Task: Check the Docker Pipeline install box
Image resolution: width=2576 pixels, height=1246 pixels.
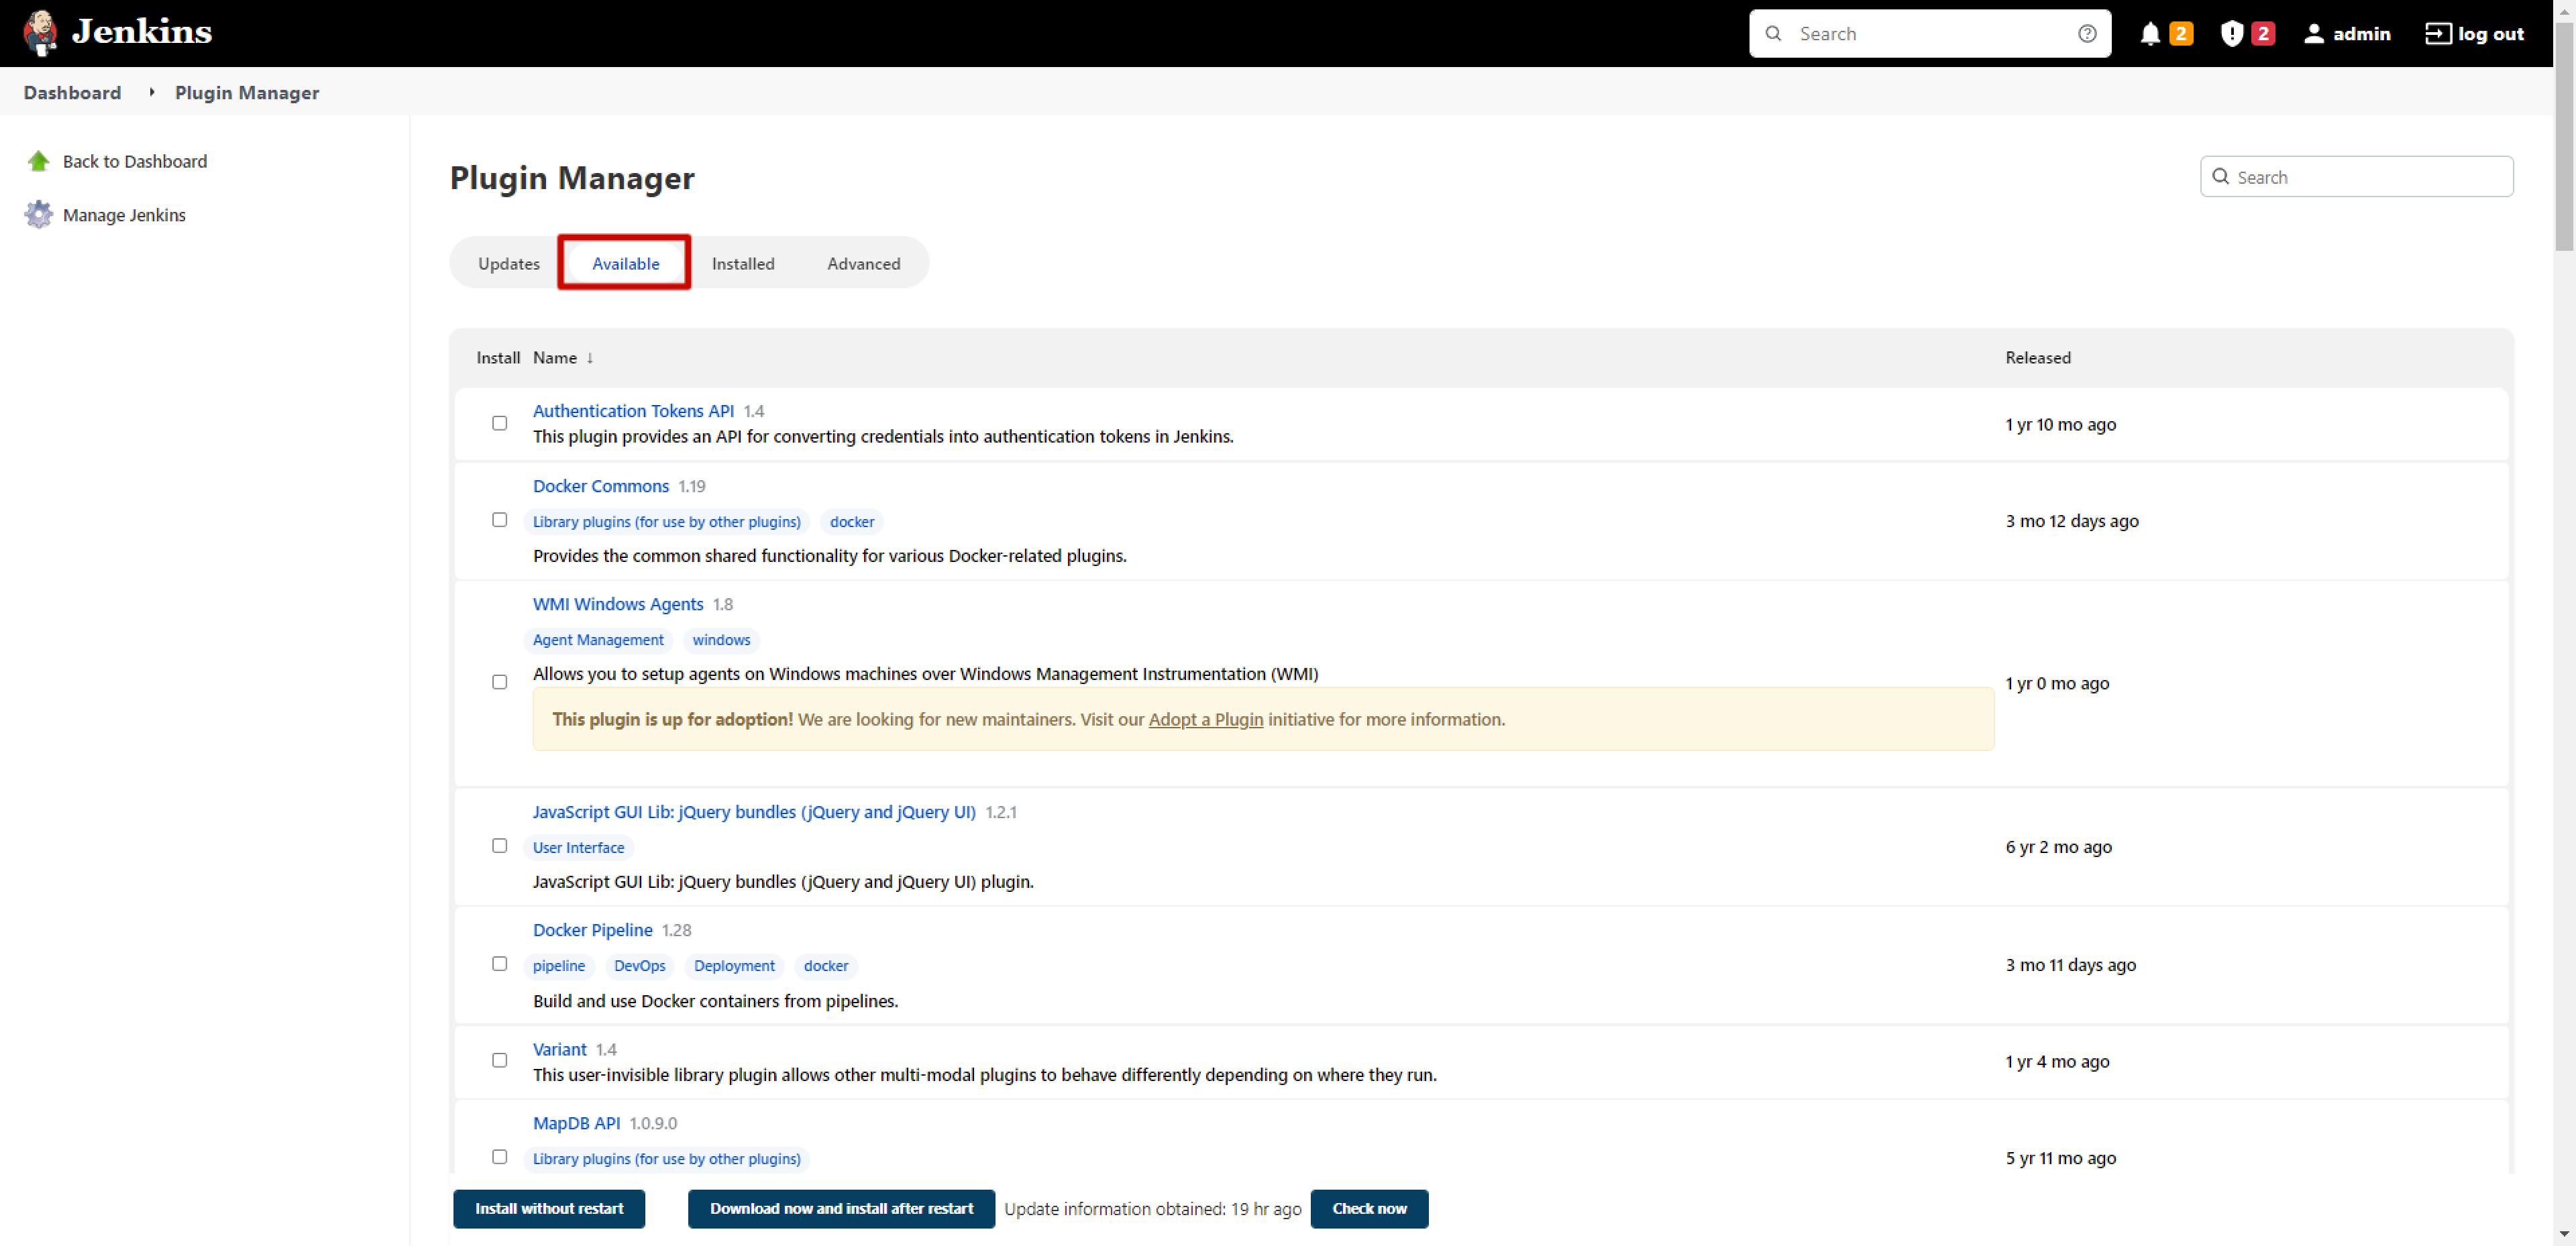Action: coord(499,964)
